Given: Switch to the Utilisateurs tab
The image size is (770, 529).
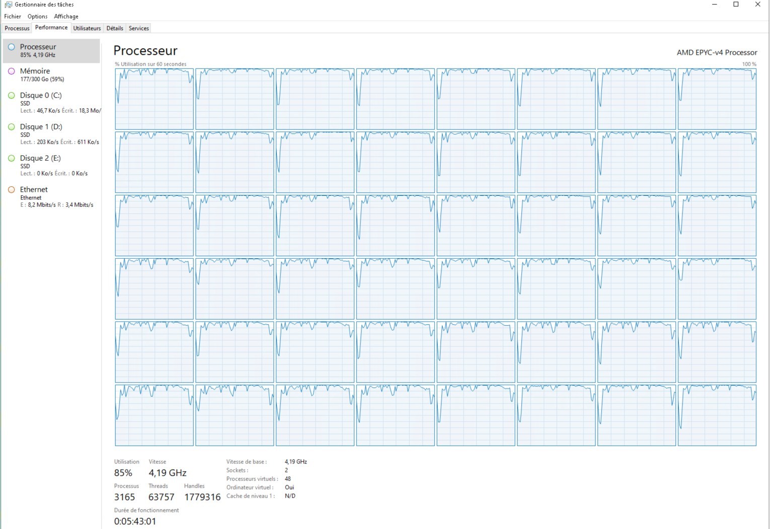Looking at the screenshot, I should point(87,28).
